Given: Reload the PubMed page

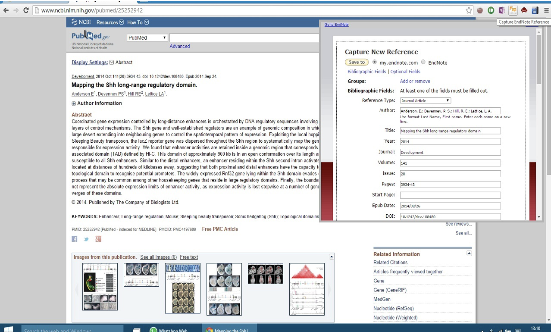Looking at the screenshot, I should (x=26, y=10).
